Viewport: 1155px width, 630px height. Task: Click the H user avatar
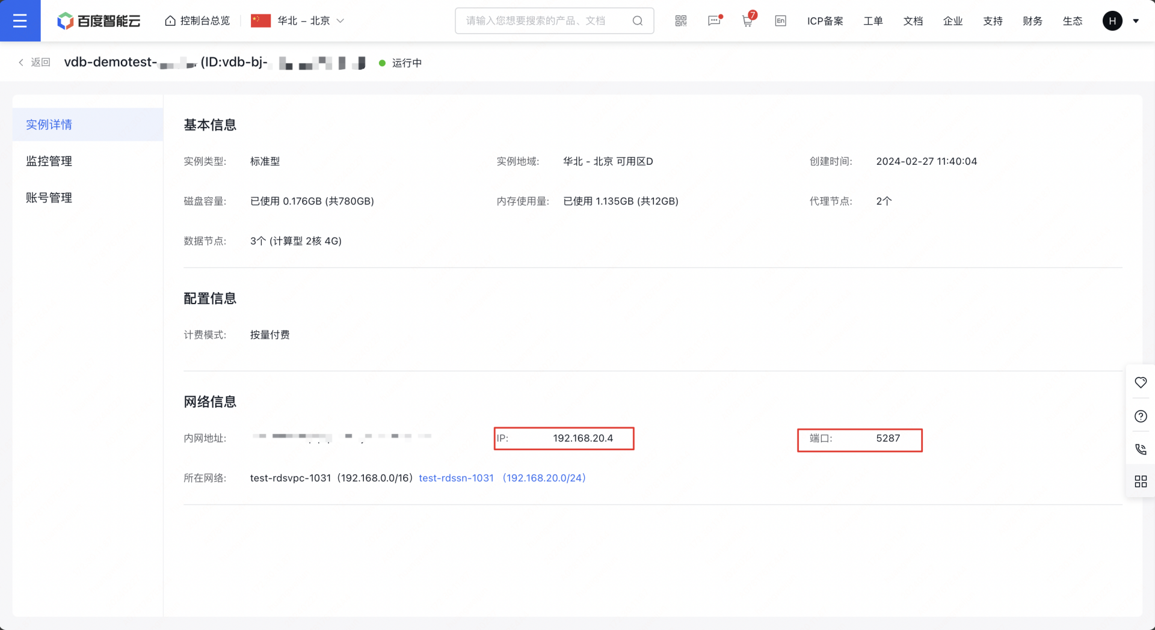tap(1112, 21)
